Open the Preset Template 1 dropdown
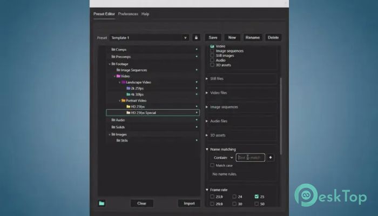Image resolution: width=378 pixels, height=216 pixels. click(149, 38)
